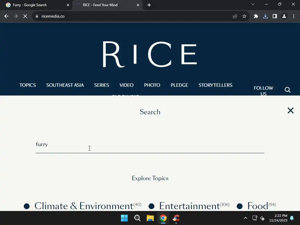Open the taskbar clock showing 2:22 PM
This screenshot has height=225, width=300.
click(278, 218)
